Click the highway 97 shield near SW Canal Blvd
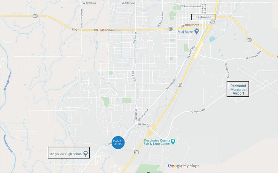Image resolution: width=278 pixels, height=173 pixels. [x=180, y=85]
